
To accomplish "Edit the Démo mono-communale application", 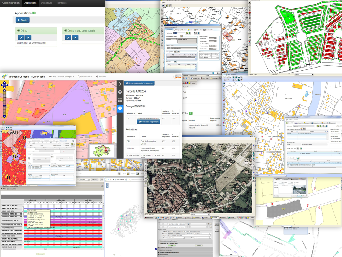I will (x=68, y=38).
